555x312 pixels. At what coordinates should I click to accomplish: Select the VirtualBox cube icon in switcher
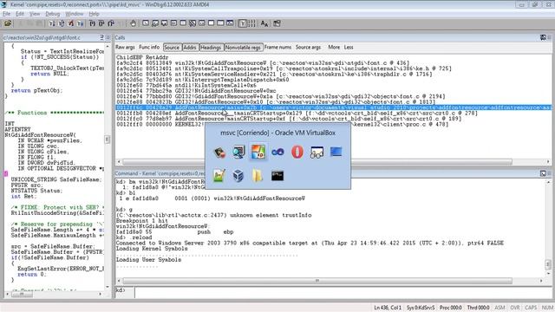pyautogui.click(x=238, y=176)
